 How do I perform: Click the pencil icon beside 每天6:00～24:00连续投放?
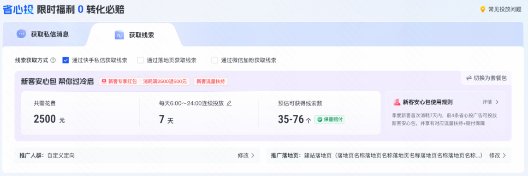coord(229,103)
